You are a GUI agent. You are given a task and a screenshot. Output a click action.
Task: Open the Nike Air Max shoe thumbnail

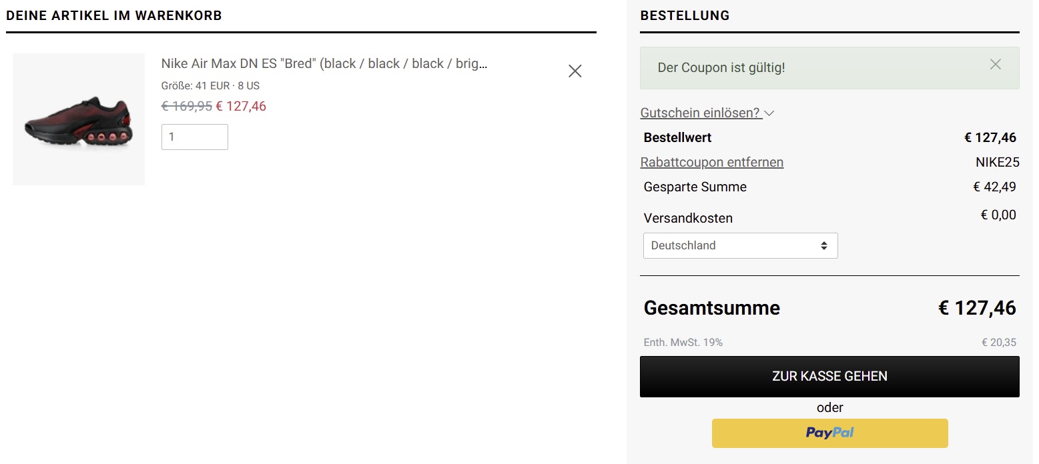click(x=79, y=119)
